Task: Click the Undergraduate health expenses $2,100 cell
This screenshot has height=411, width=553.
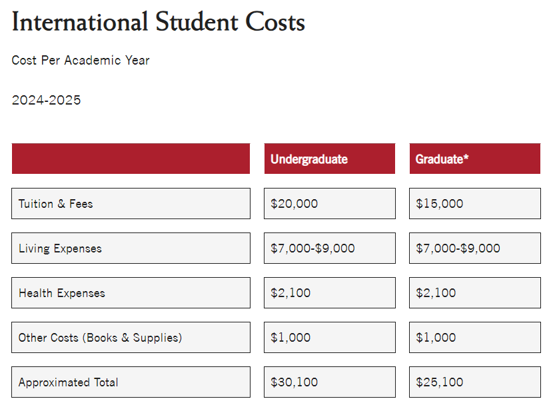Action: (x=290, y=293)
